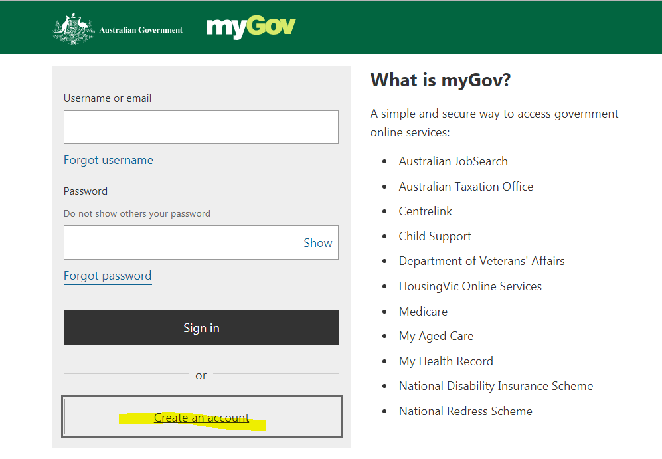Click the 'Australian Government' header text
This screenshot has width=662, height=459.
[x=141, y=30]
